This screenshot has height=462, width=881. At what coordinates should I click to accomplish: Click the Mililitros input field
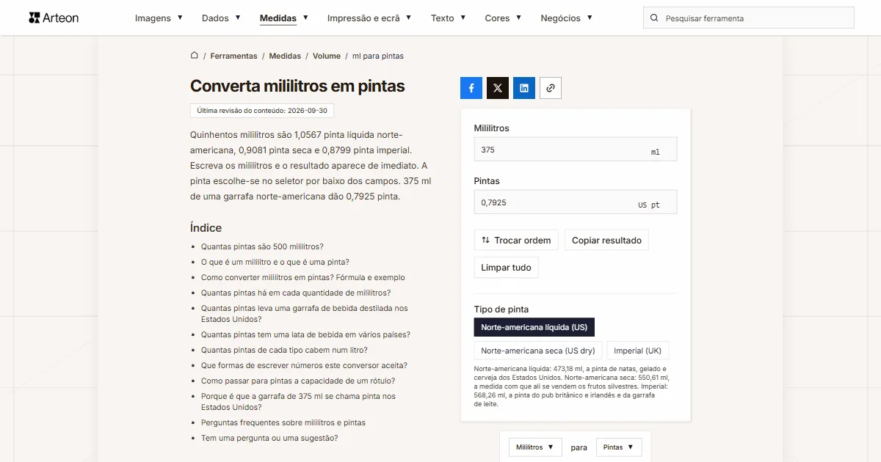point(576,149)
